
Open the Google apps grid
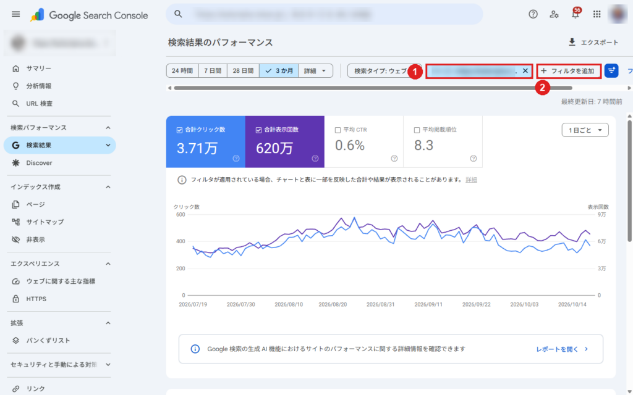[x=597, y=15]
